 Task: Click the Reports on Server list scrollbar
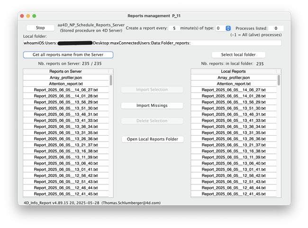tap(111, 80)
